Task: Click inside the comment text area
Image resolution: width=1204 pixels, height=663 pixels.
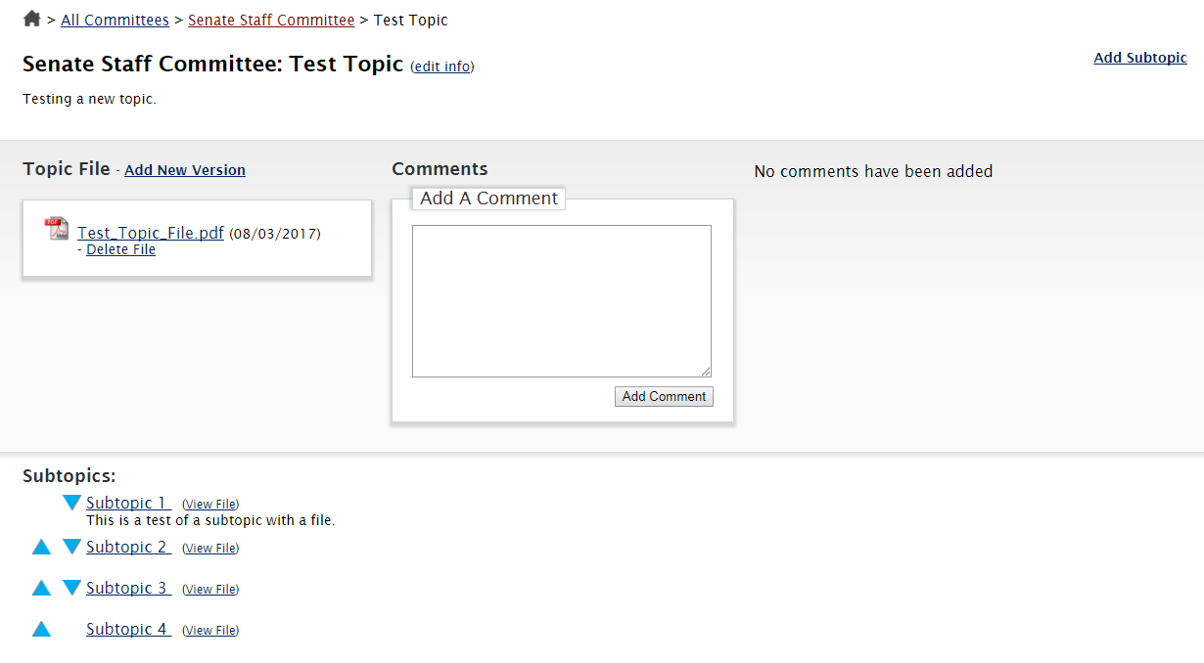Action: point(561,300)
